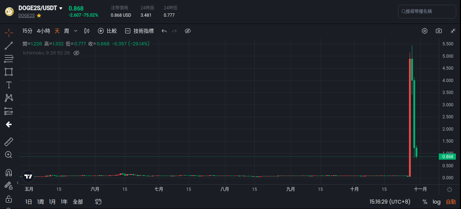461x209 pixels.
Task: Toggle auto scale 自動
Action: coord(451,202)
